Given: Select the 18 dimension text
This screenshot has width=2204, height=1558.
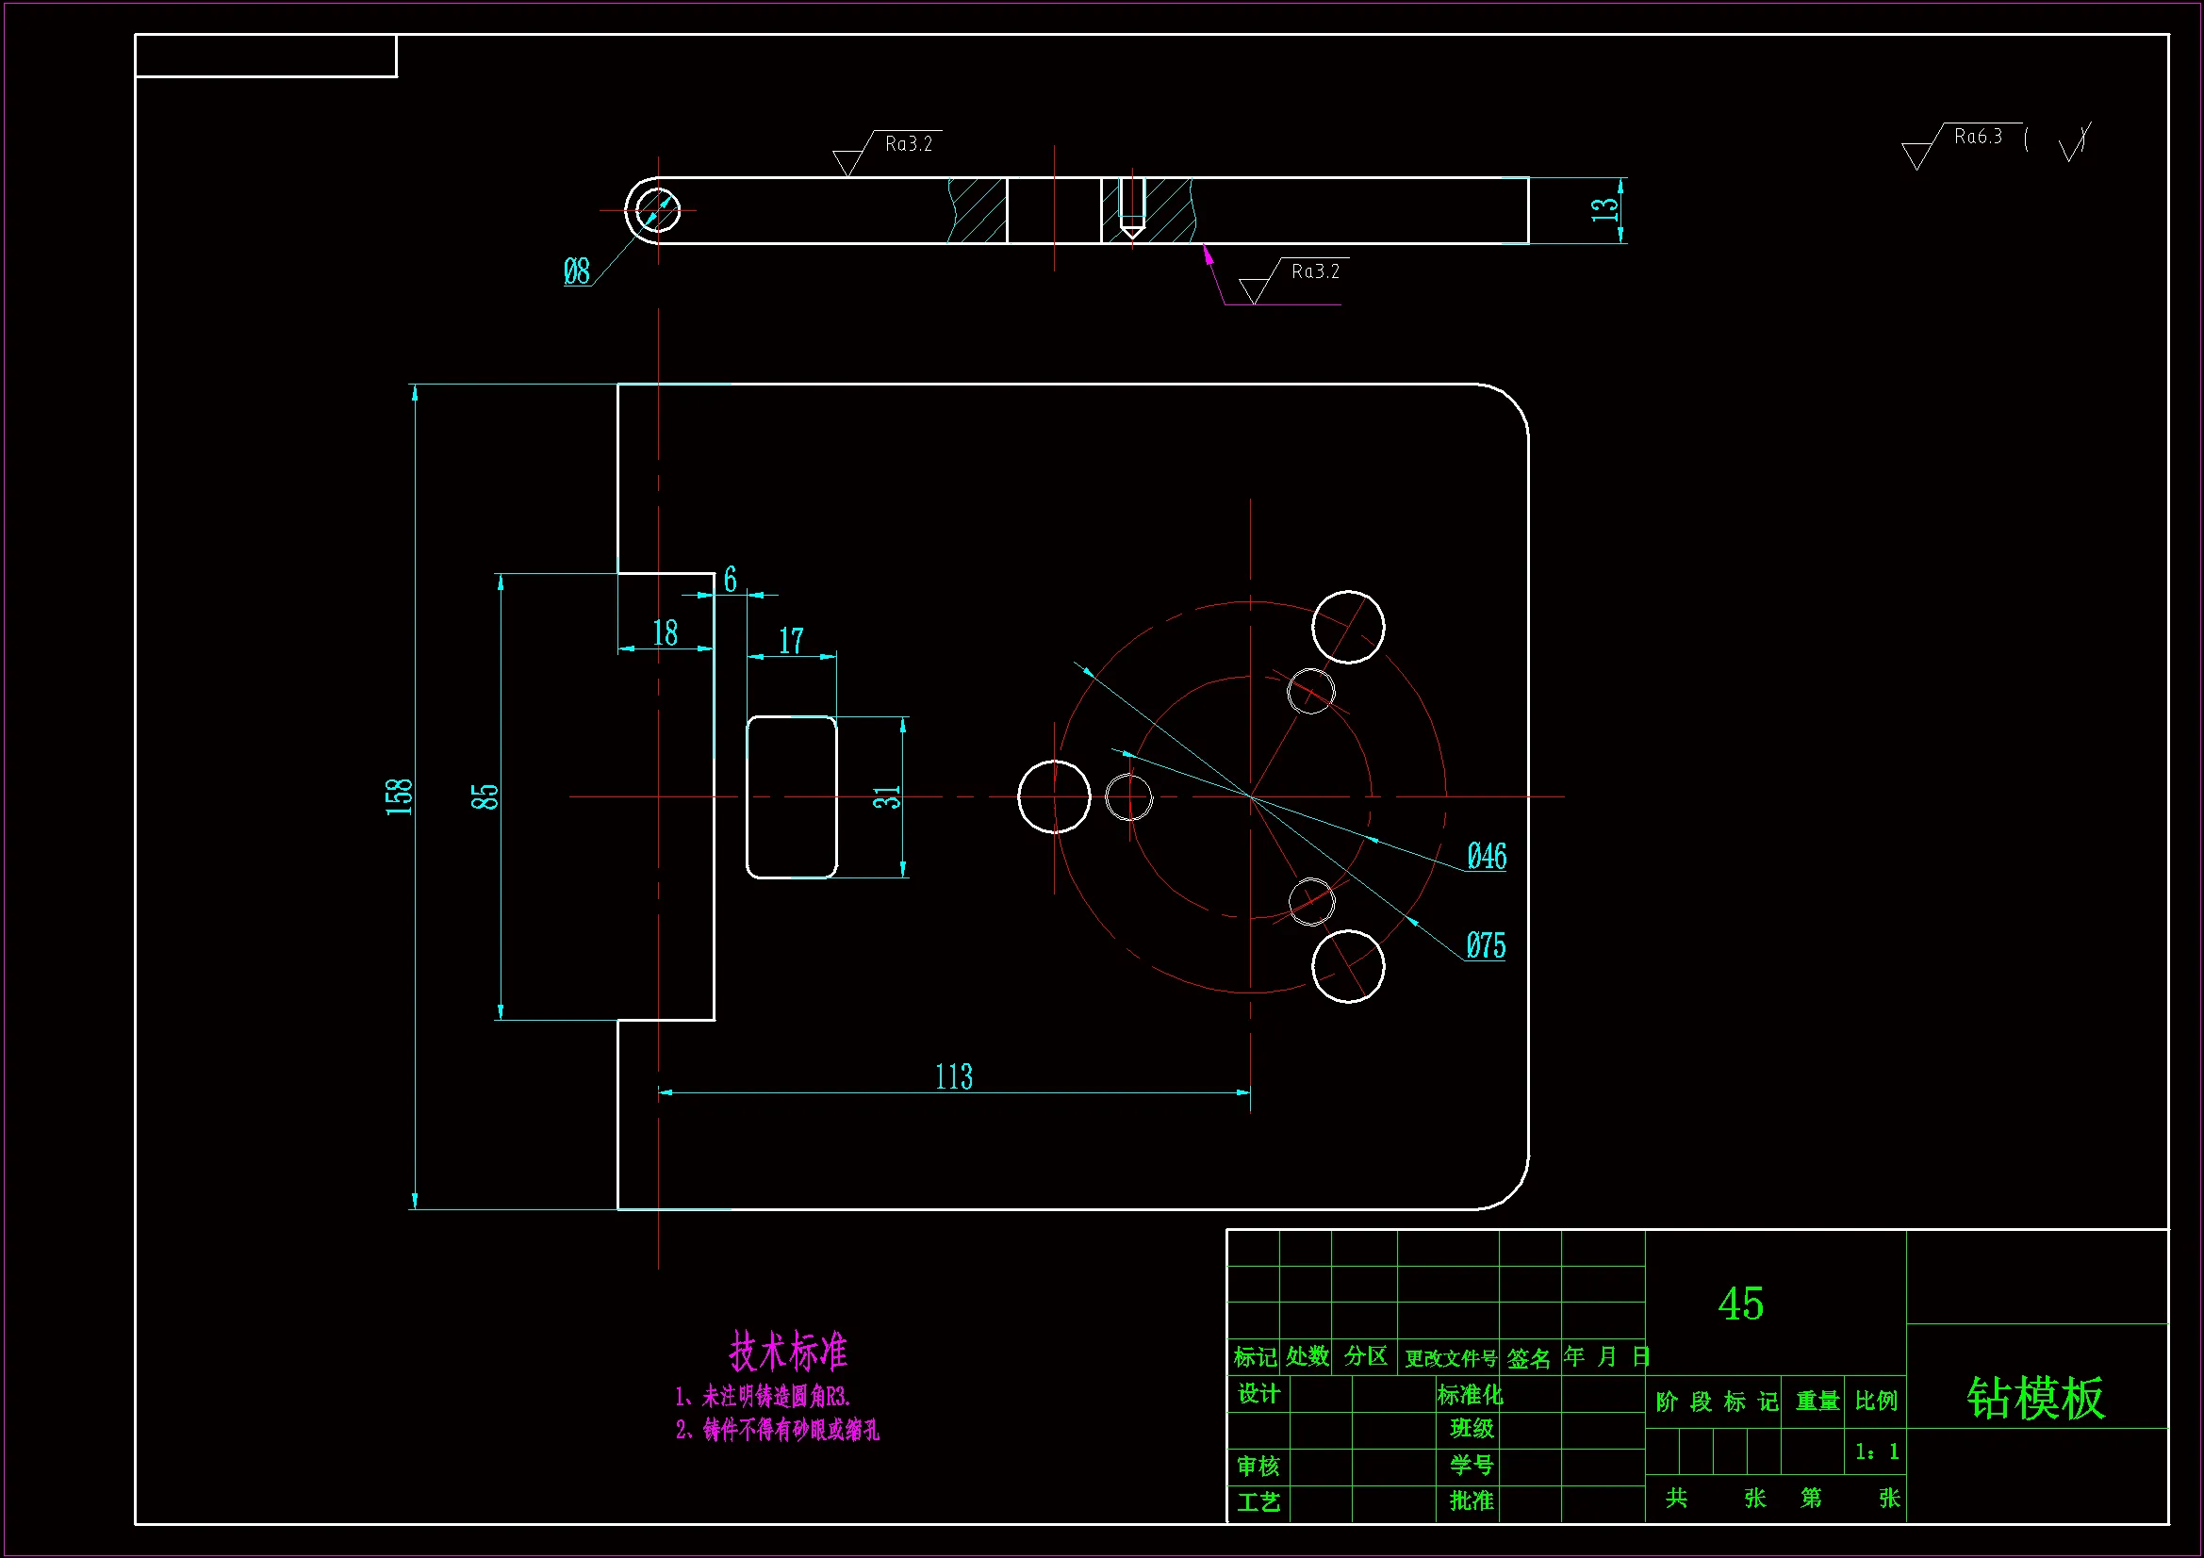Looking at the screenshot, I should point(665,633).
